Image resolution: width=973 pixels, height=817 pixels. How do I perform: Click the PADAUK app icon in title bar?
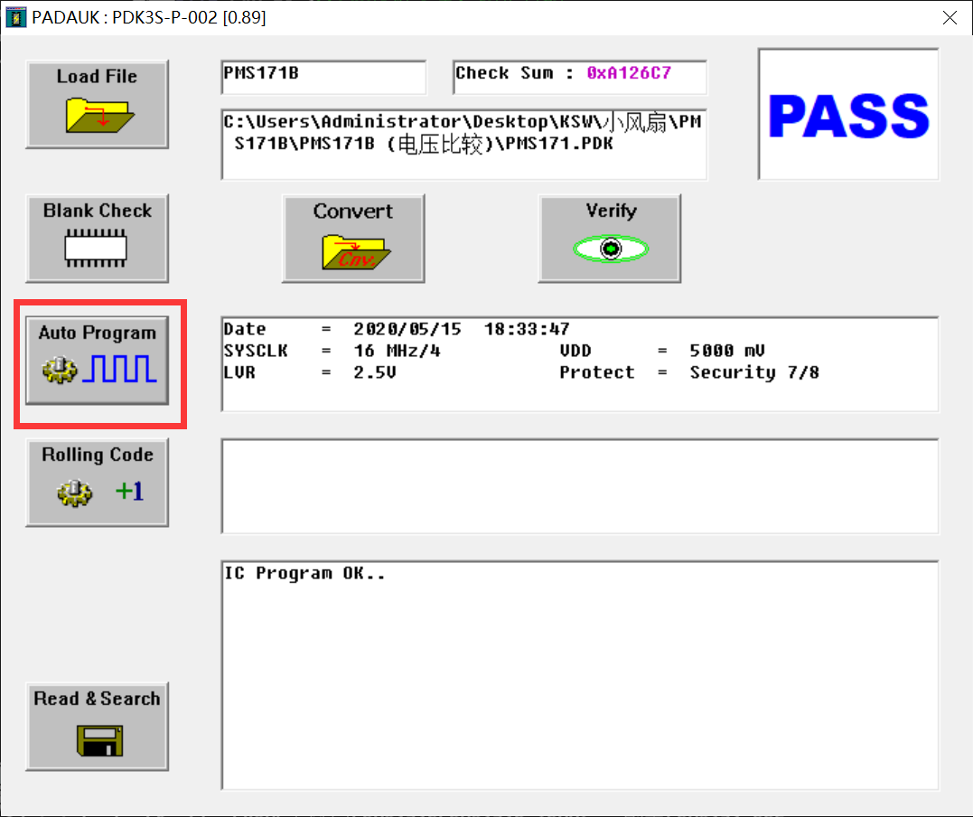[x=16, y=17]
